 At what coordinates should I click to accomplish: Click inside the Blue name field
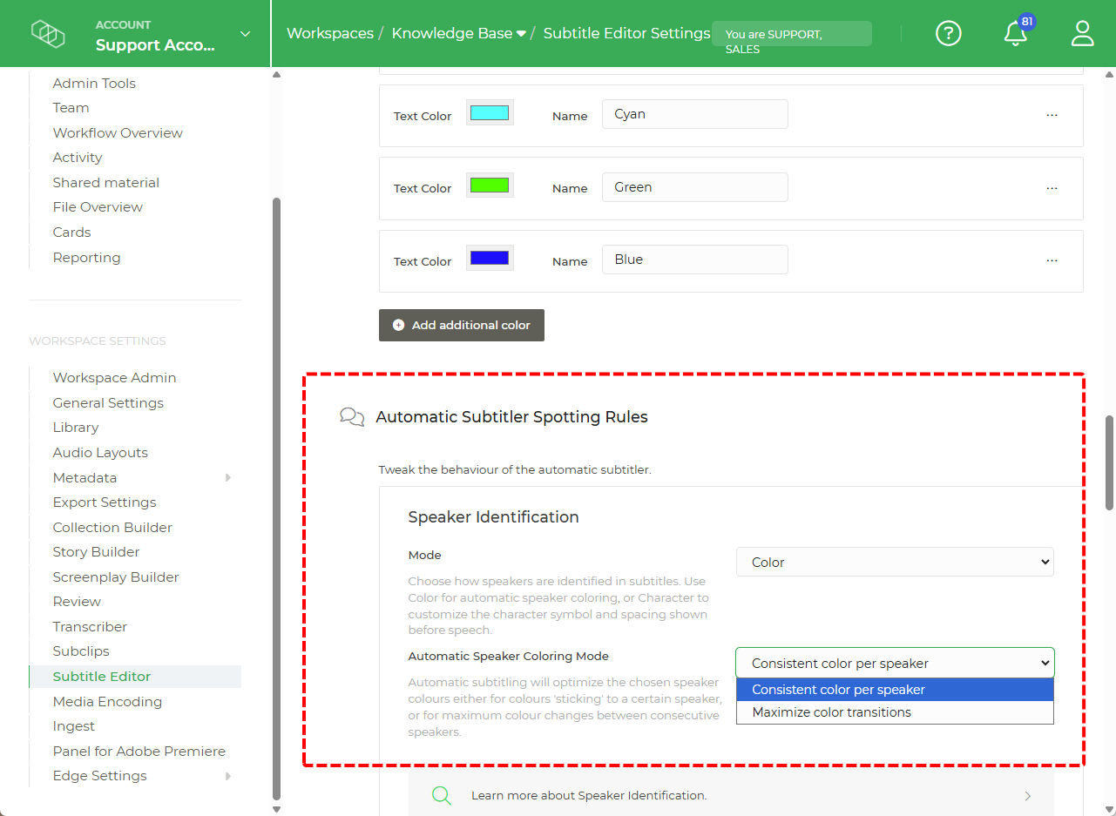694,260
